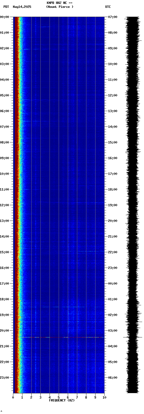Click the 04:00 PDT time label
144x414 pixels.
(4, 80)
